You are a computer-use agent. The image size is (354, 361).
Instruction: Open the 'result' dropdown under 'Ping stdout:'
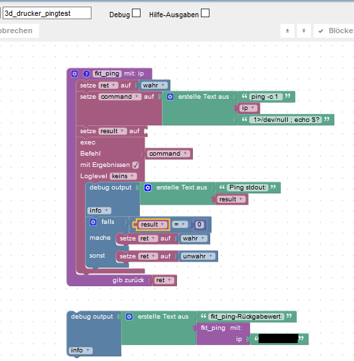(x=231, y=199)
